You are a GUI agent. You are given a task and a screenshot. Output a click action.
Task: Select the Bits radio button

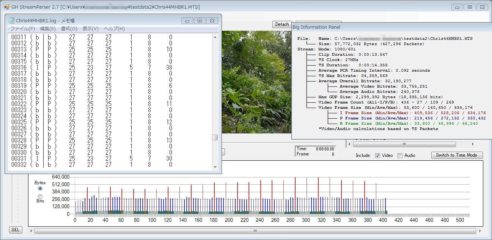click(x=40, y=196)
